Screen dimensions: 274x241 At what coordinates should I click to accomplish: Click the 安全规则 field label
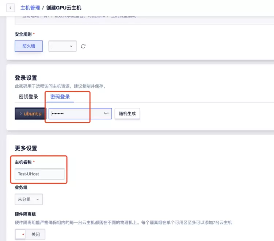click(23, 34)
